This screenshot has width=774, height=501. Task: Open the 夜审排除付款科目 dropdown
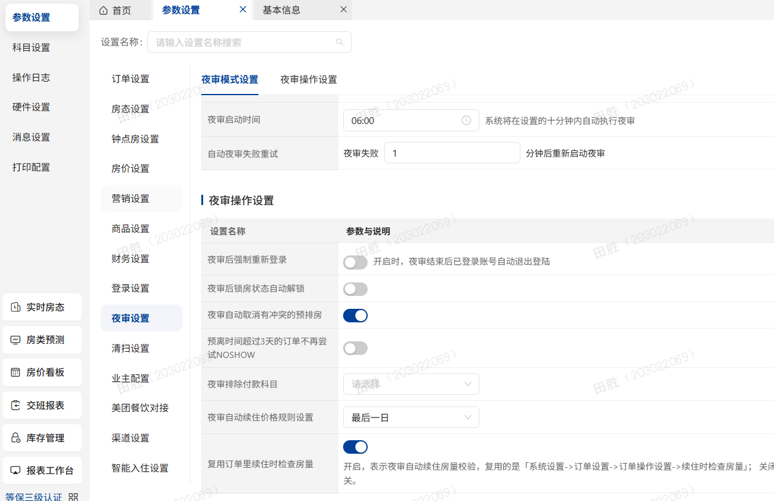click(x=411, y=384)
